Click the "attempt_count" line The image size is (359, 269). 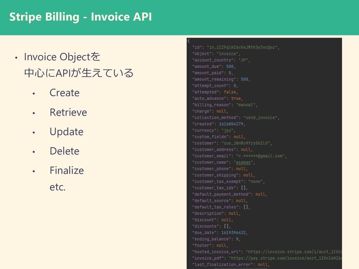click(x=215, y=86)
